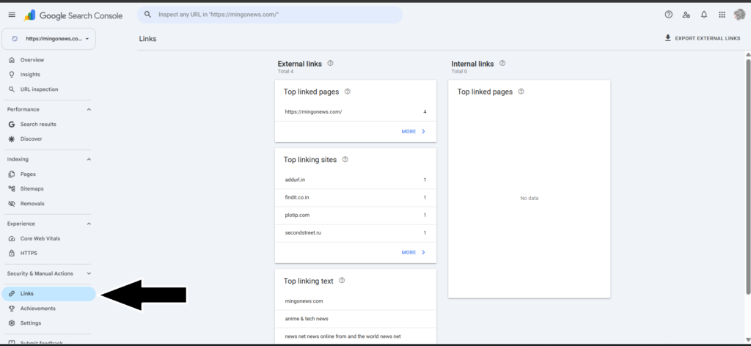Click the Overview home icon

click(12, 60)
